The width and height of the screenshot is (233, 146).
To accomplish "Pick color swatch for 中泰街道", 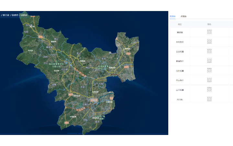I will click(209, 80).
